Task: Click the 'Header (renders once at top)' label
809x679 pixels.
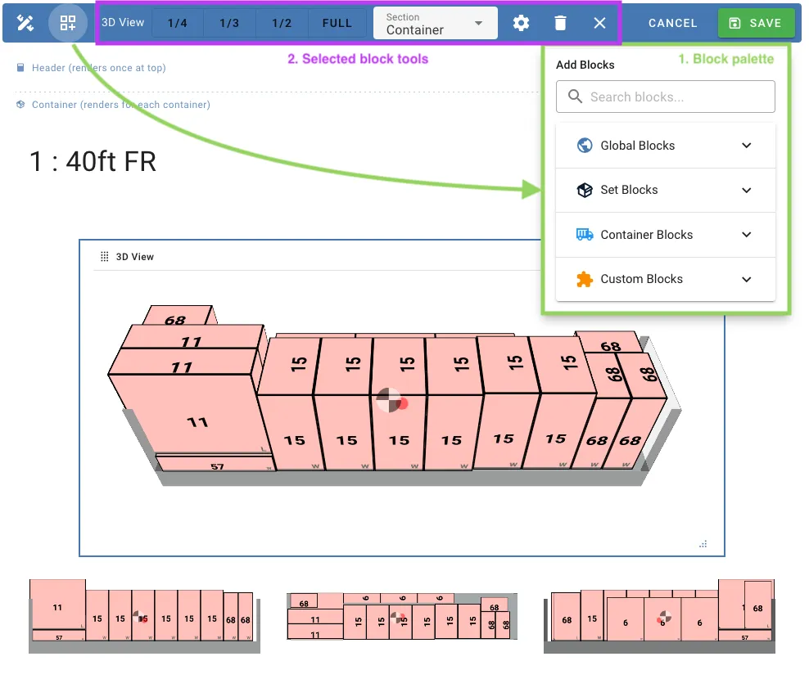Action: click(x=98, y=68)
